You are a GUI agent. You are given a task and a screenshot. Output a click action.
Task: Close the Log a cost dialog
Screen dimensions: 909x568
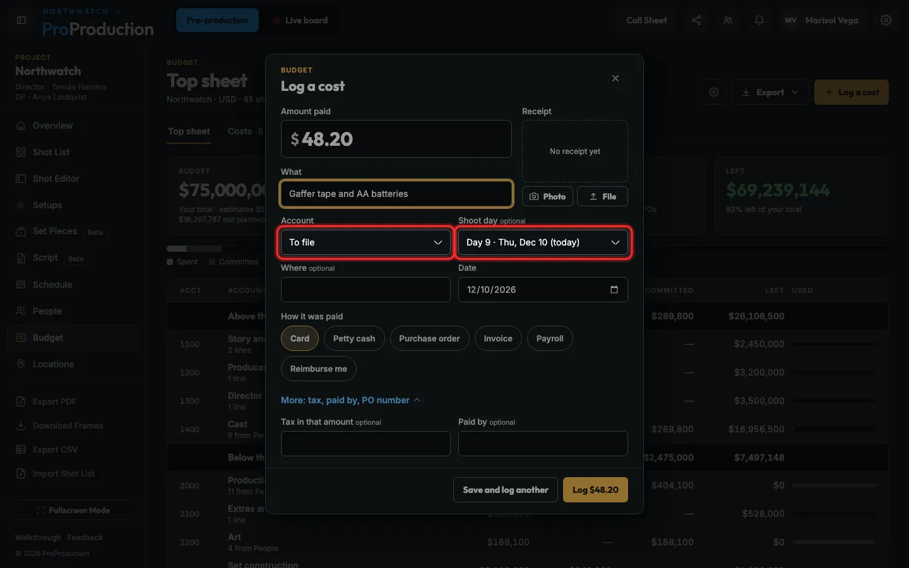[x=615, y=78]
